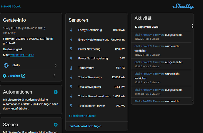Click Besuchen to visit the device
This screenshot has width=203, height=133.
tap(14, 76)
